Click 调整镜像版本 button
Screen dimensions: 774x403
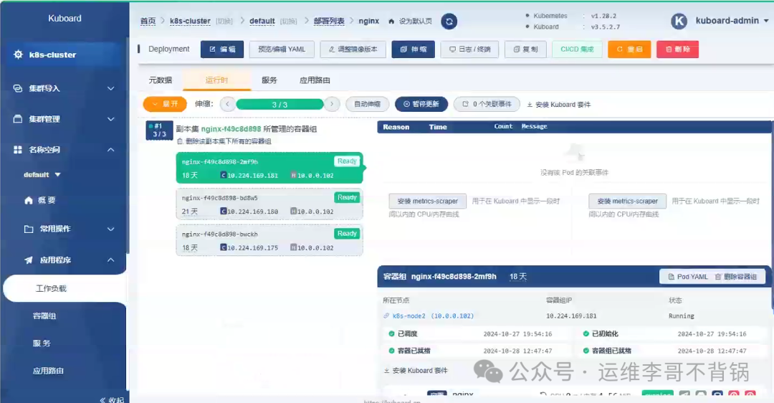click(x=353, y=49)
